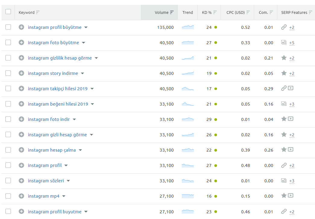315x219 pixels.
Task: Click plus icon next to 'instagram hesap çalma'
Action: click(21, 150)
